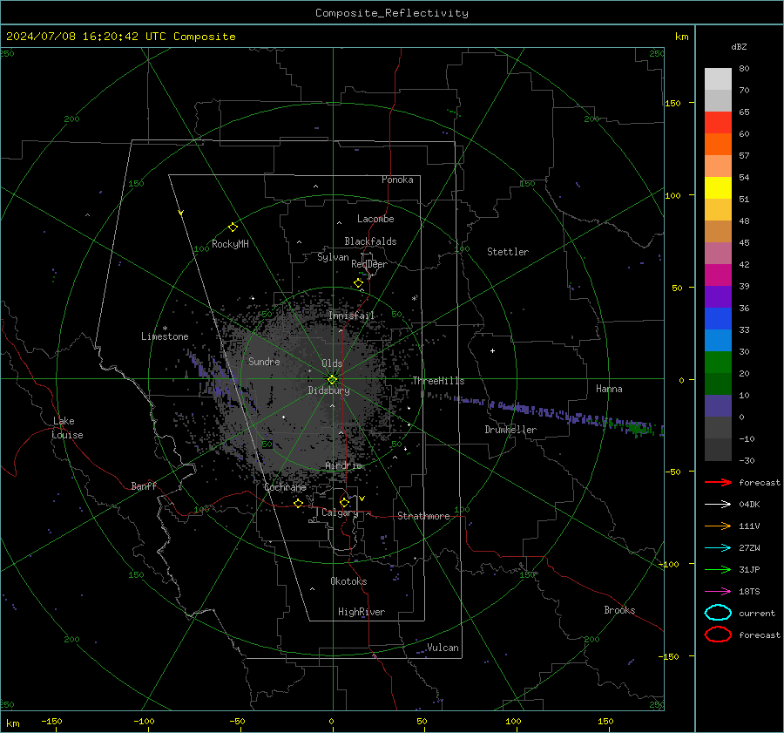Click the yellow diamond marker above Calgary
The image size is (784, 733).
pos(344,502)
